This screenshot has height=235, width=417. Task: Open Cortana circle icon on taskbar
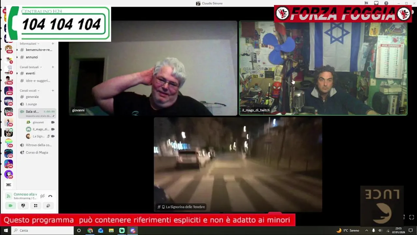click(x=79, y=230)
